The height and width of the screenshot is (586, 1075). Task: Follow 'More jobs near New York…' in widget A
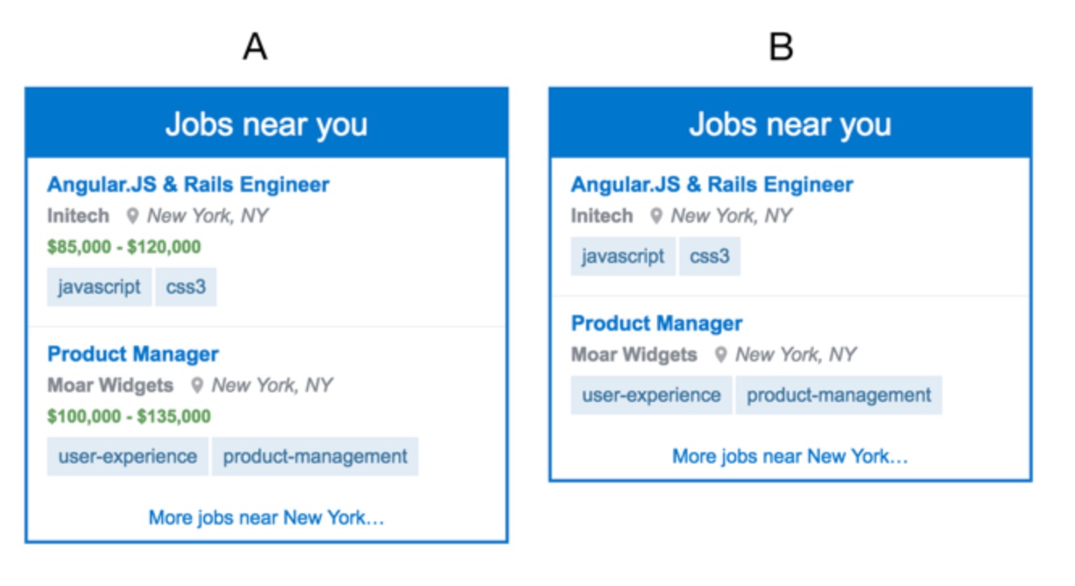click(266, 517)
